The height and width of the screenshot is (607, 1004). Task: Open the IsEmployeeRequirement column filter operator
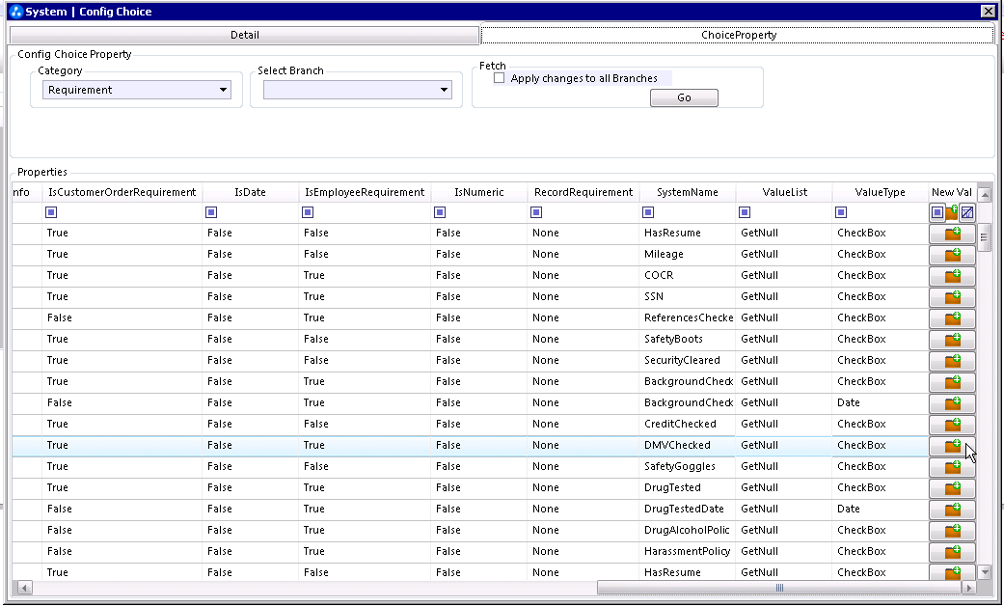[x=308, y=212]
